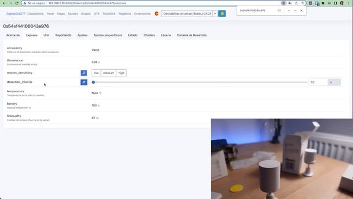This screenshot has width=353, height=199.
Task: Click the detection_interval numeric input field
Action: pyautogui.click(x=318, y=82)
